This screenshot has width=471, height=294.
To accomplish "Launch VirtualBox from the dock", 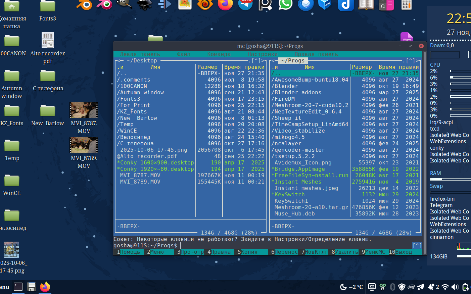I will (325, 4).
